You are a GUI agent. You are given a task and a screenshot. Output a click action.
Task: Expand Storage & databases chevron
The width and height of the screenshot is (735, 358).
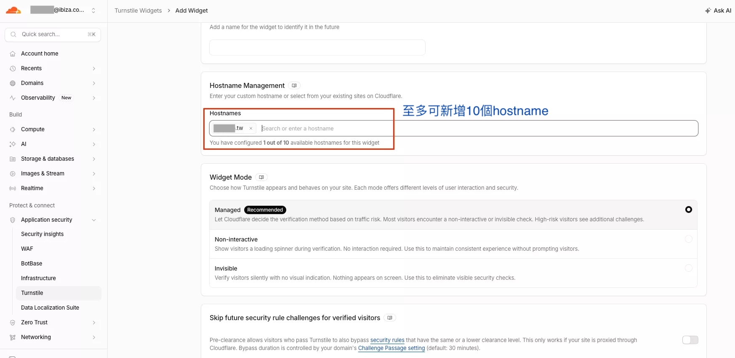pos(94,159)
